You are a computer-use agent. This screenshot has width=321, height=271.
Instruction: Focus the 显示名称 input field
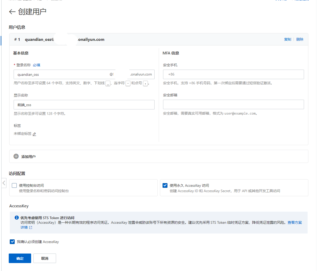point(84,105)
